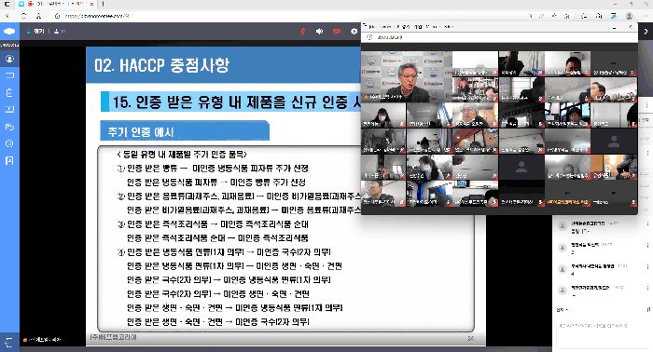The image size is (653, 352).
Task: Select the participant video sidebar icon
Action: 9,59
